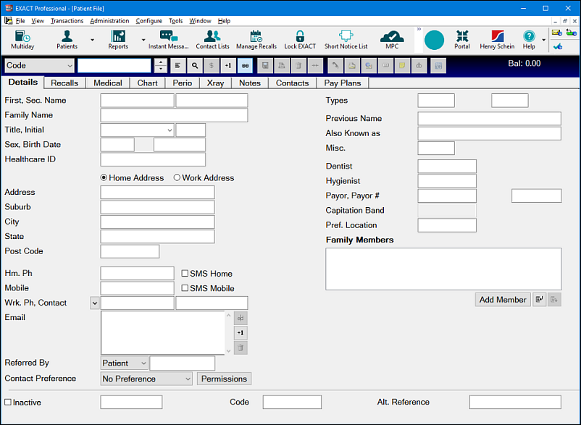
Task: Open the Transactions menu
Action: point(67,21)
